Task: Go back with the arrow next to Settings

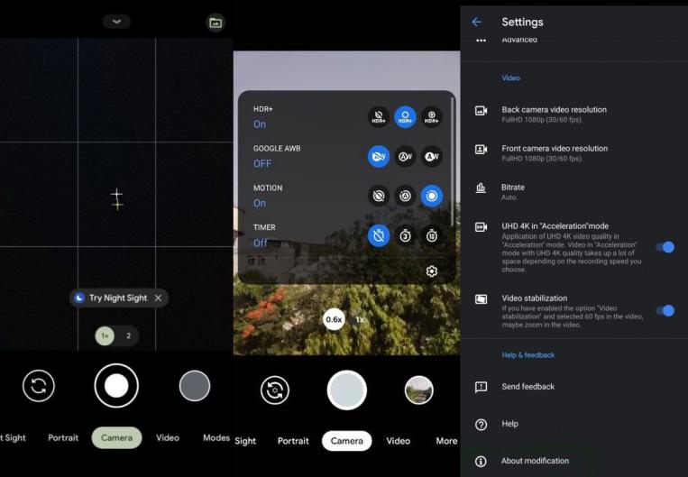Action: [476, 22]
